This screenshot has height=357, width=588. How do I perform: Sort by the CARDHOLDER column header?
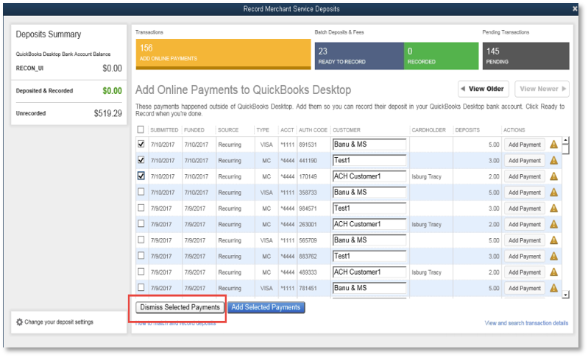click(x=428, y=130)
